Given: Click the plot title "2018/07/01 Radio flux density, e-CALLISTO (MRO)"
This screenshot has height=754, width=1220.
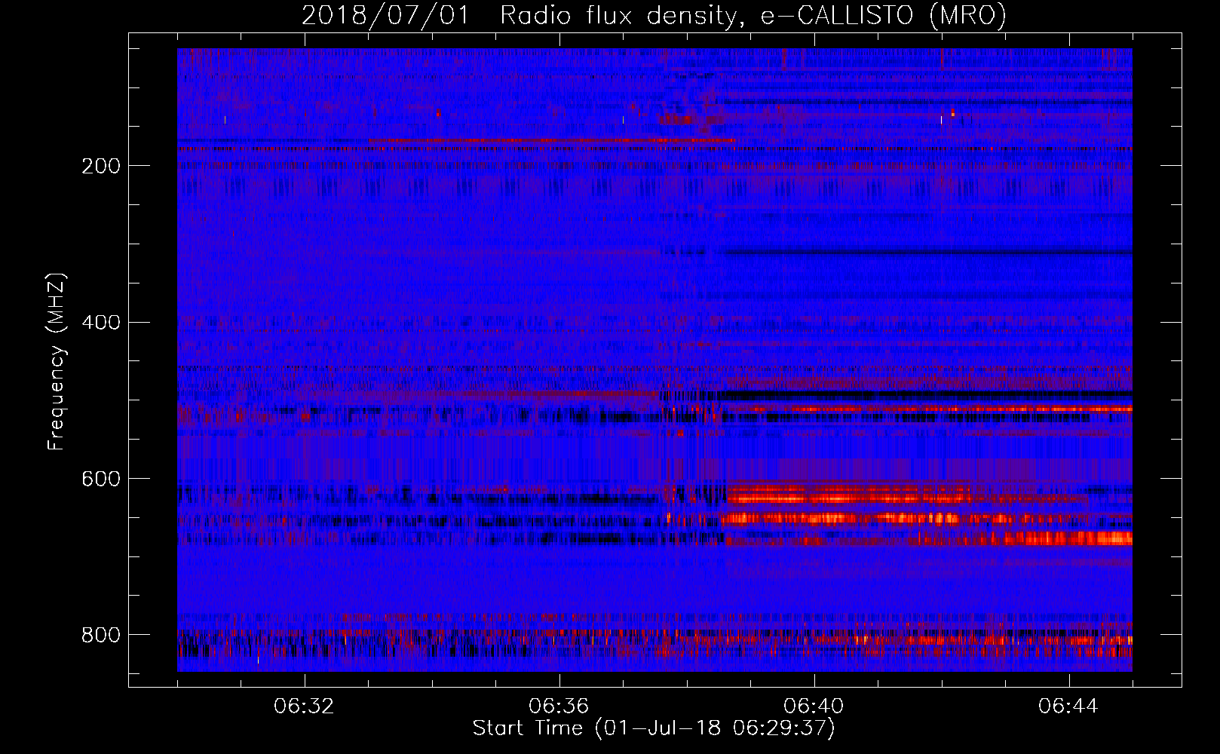Looking at the screenshot, I should [x=654, y=15].
